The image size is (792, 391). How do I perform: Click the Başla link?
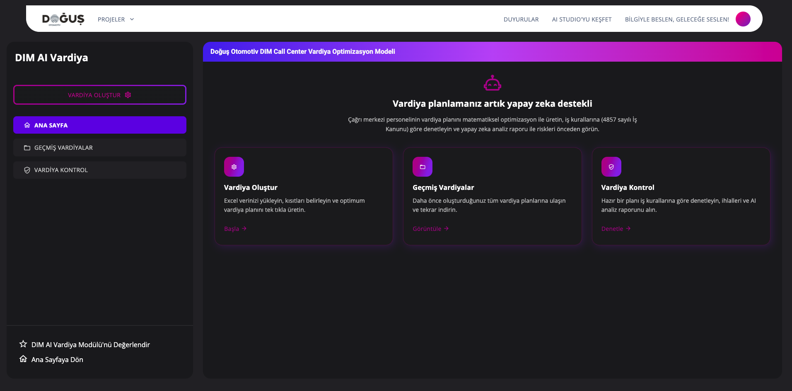click(x=235, y=229)
